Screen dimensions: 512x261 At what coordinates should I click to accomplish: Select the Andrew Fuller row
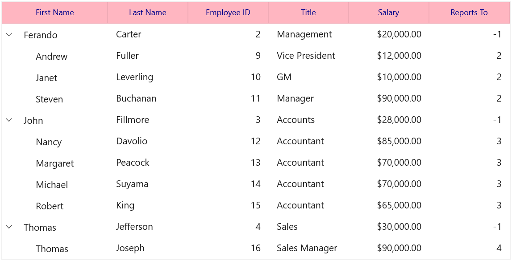256,56
